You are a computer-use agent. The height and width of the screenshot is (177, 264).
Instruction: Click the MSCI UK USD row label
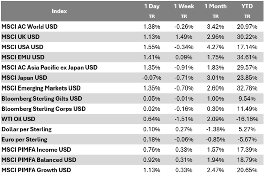pyautogui.click(x=21, y=37)
